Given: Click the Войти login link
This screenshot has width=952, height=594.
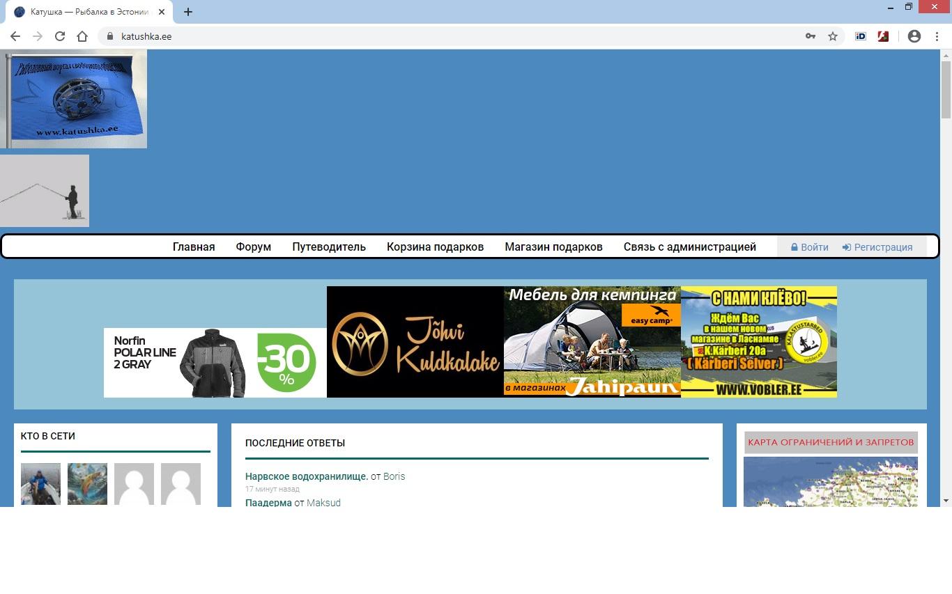Looking at the screenshot, I should coord(810,247).
